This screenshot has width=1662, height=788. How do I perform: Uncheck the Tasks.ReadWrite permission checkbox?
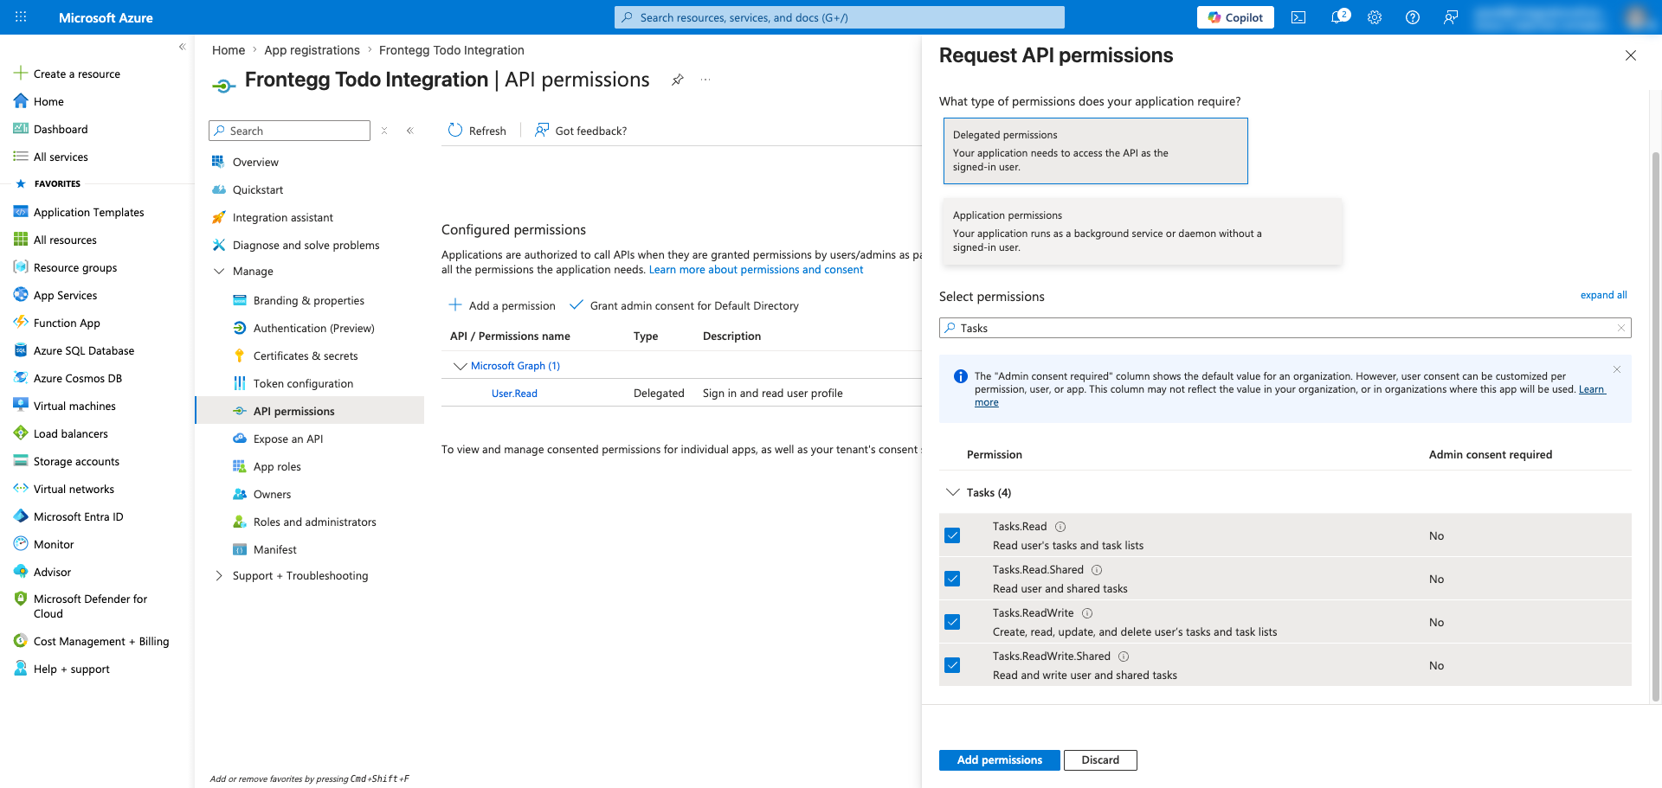tap(952, 622)
